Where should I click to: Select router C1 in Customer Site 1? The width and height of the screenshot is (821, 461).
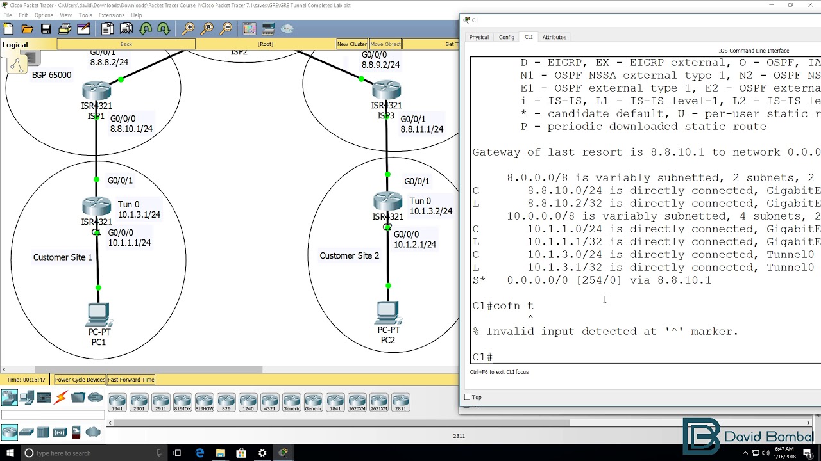pyautogui.click(x=96, y=207)
